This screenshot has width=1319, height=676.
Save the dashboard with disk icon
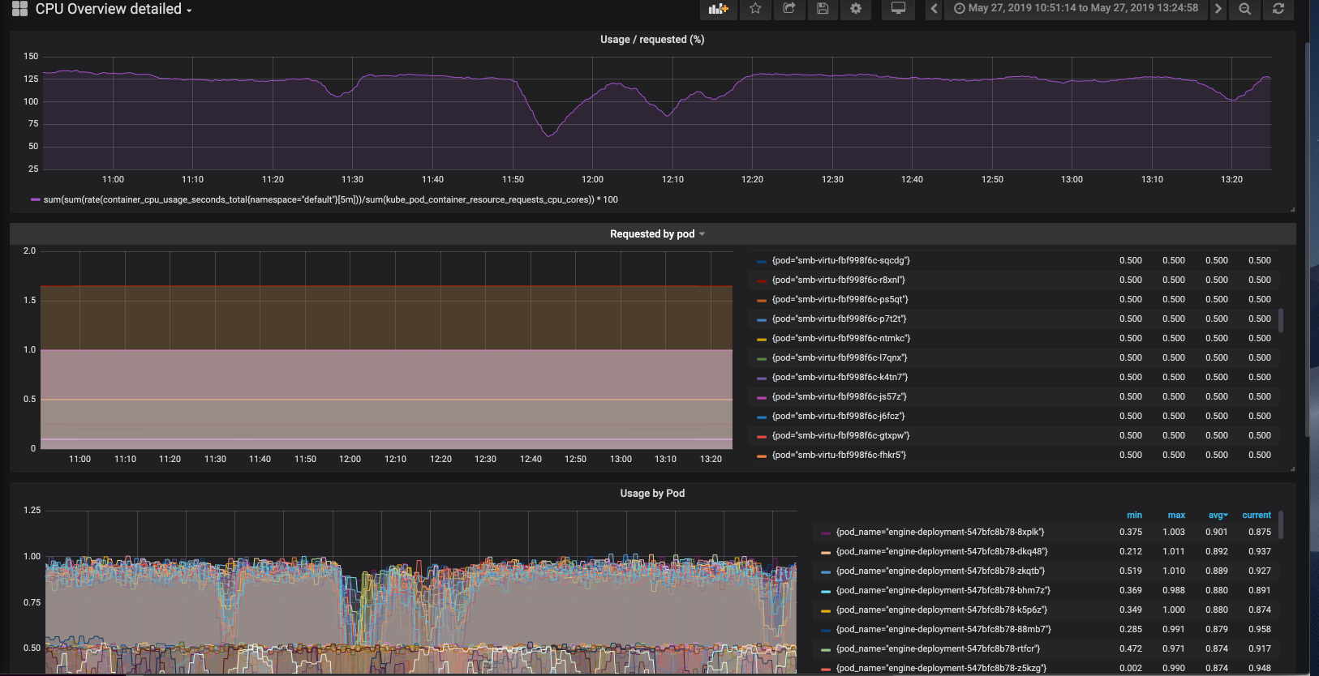click(823, 9)
